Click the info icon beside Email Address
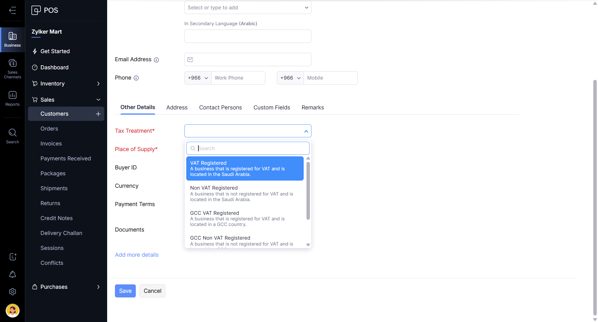The height and width of the screenshot is (322, 598). point(156,60)
